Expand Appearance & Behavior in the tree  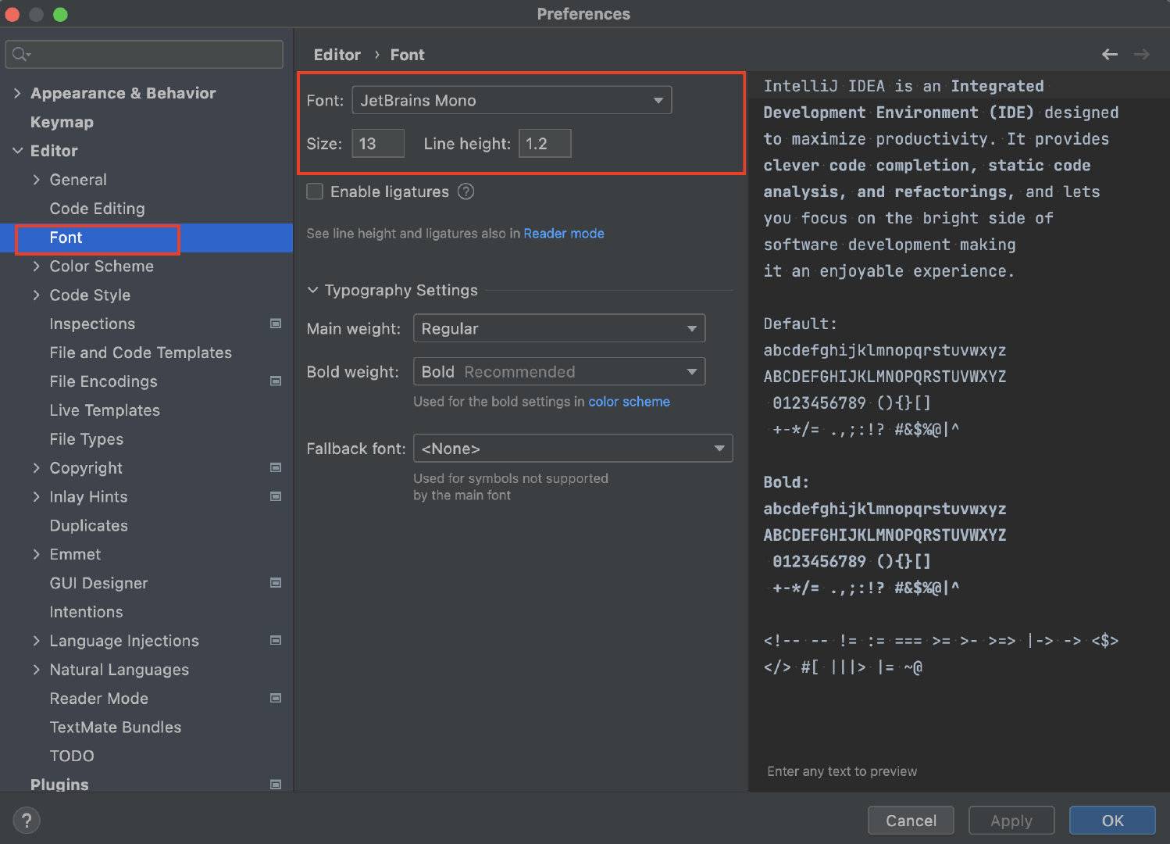pyautogui.click(x=17, y=93)
